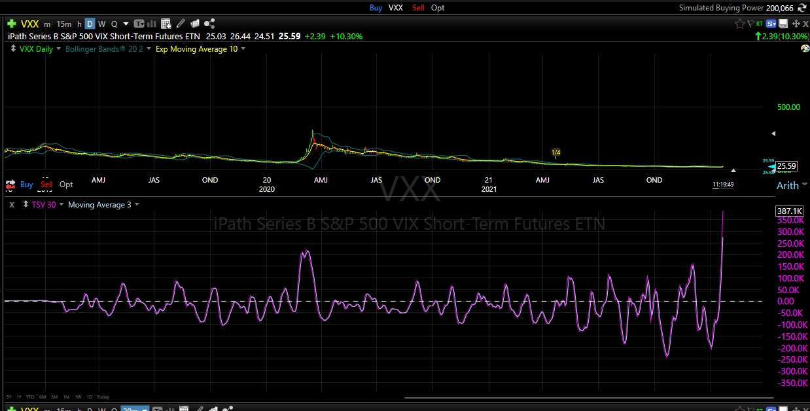
Task: Switch chart to monthly 'm' timeframe
Action: tap(47, 24)
